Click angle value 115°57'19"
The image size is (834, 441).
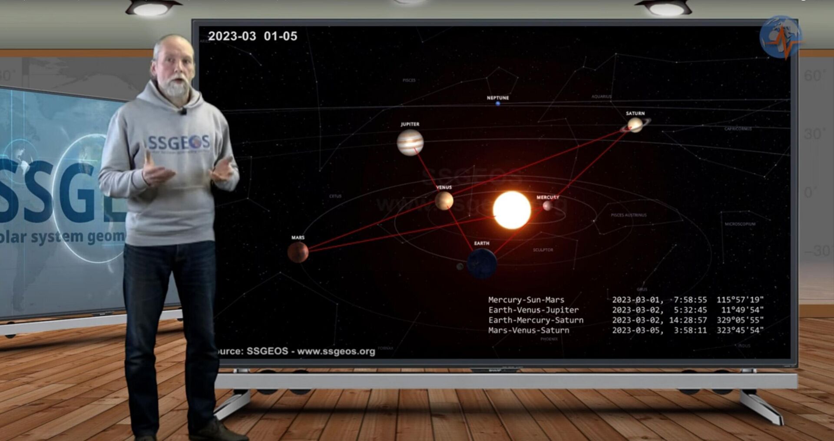(740, 300)
